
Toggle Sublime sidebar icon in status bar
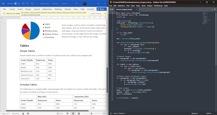click(x=111, y=113)
